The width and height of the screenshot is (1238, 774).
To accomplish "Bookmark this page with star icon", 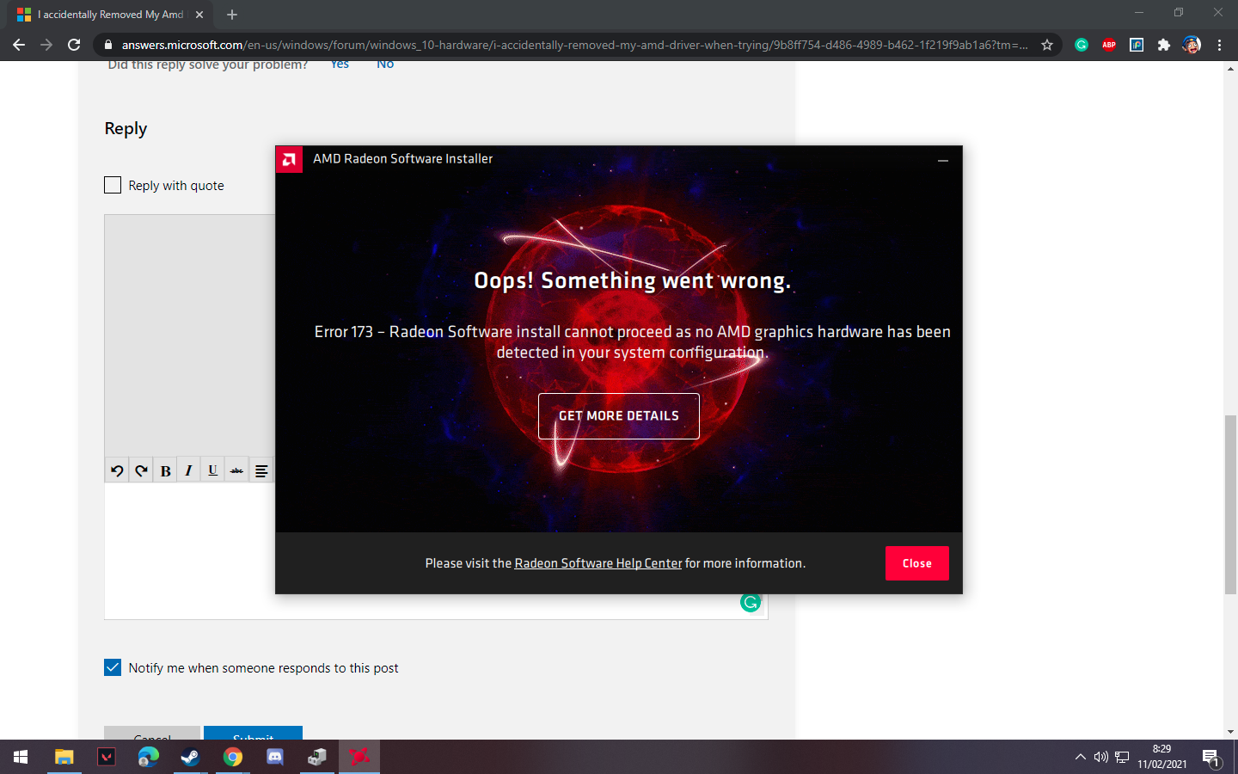I will point(1047,45).
